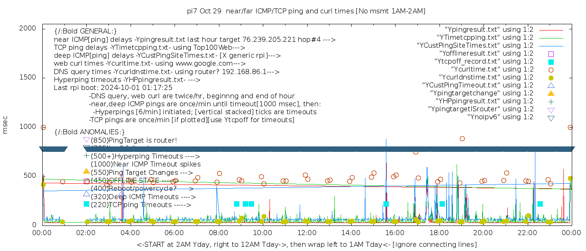Click the 'Last rpi boot' timestamp line
The height and width of the screenshot is (251, 586).
(113, 88)
